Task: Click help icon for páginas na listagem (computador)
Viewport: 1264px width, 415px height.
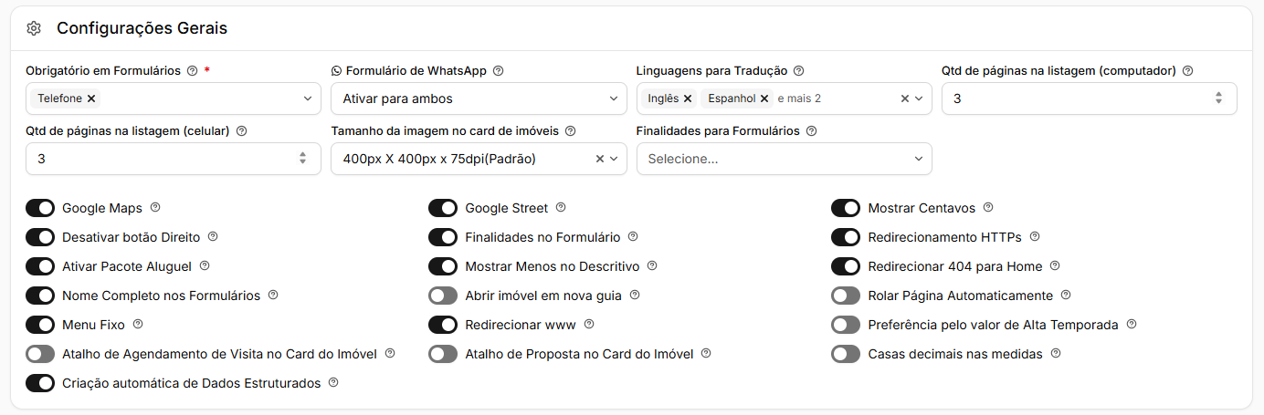Action: 1187,71
